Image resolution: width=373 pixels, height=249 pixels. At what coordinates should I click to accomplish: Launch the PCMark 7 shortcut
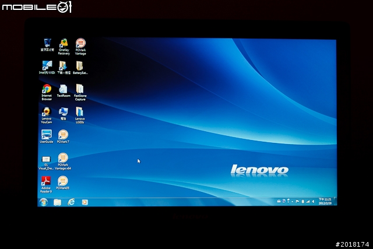[63, 136]
